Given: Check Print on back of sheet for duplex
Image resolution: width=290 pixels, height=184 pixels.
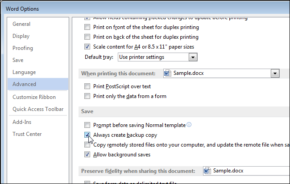Looking at the screenshot, I should point(87,37).
